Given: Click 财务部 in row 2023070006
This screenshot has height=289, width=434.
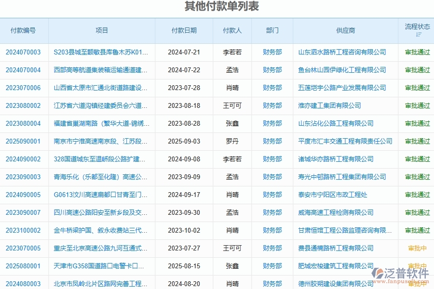Looking at the screenshot, I should point(272,88).
